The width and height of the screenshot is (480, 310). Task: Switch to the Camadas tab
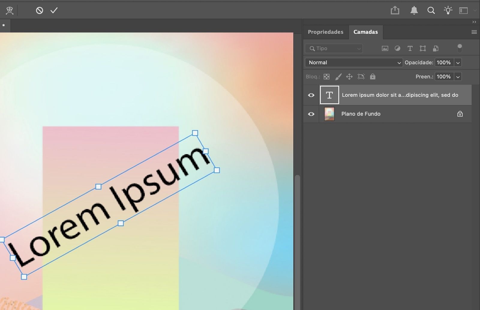pyautogui.click(x=366, y=32)
